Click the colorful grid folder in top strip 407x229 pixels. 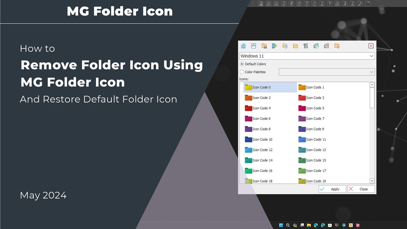[x=261, y=4]
